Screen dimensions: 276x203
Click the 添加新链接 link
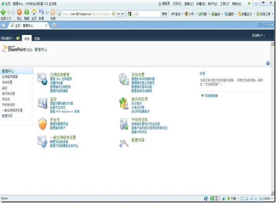point(211,96)
